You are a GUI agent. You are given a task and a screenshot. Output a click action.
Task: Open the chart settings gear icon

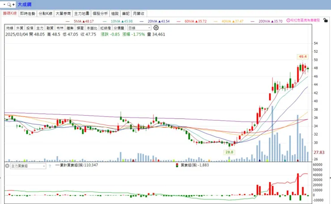pos(156,28)
